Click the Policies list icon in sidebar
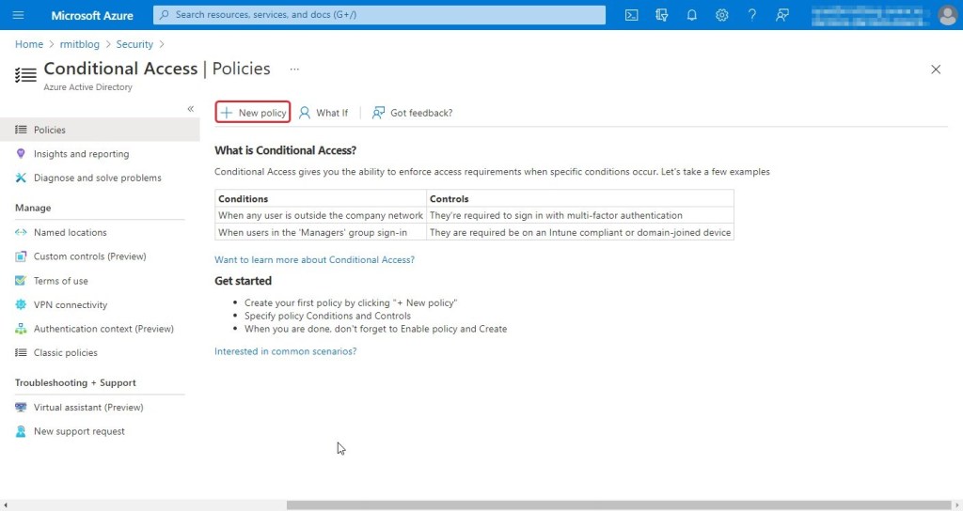This screenshot has width=963, height=511. click(x=21, y=130)
